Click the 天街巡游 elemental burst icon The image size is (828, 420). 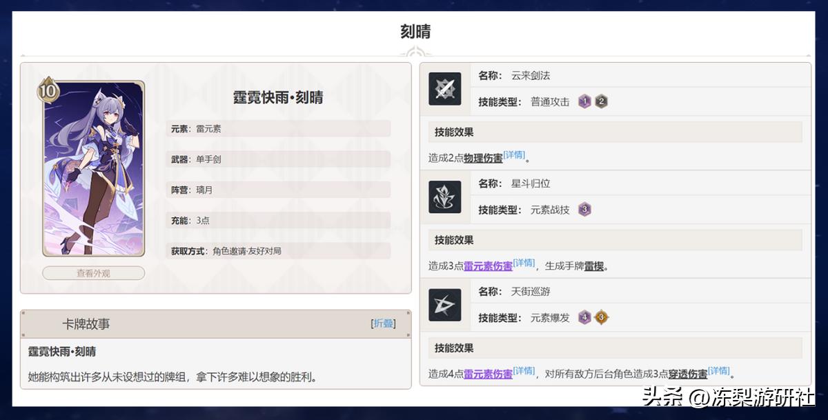pyautogui.click(x=444, y=306)
